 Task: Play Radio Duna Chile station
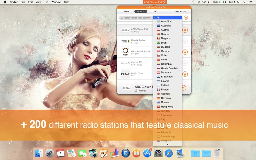135,74
